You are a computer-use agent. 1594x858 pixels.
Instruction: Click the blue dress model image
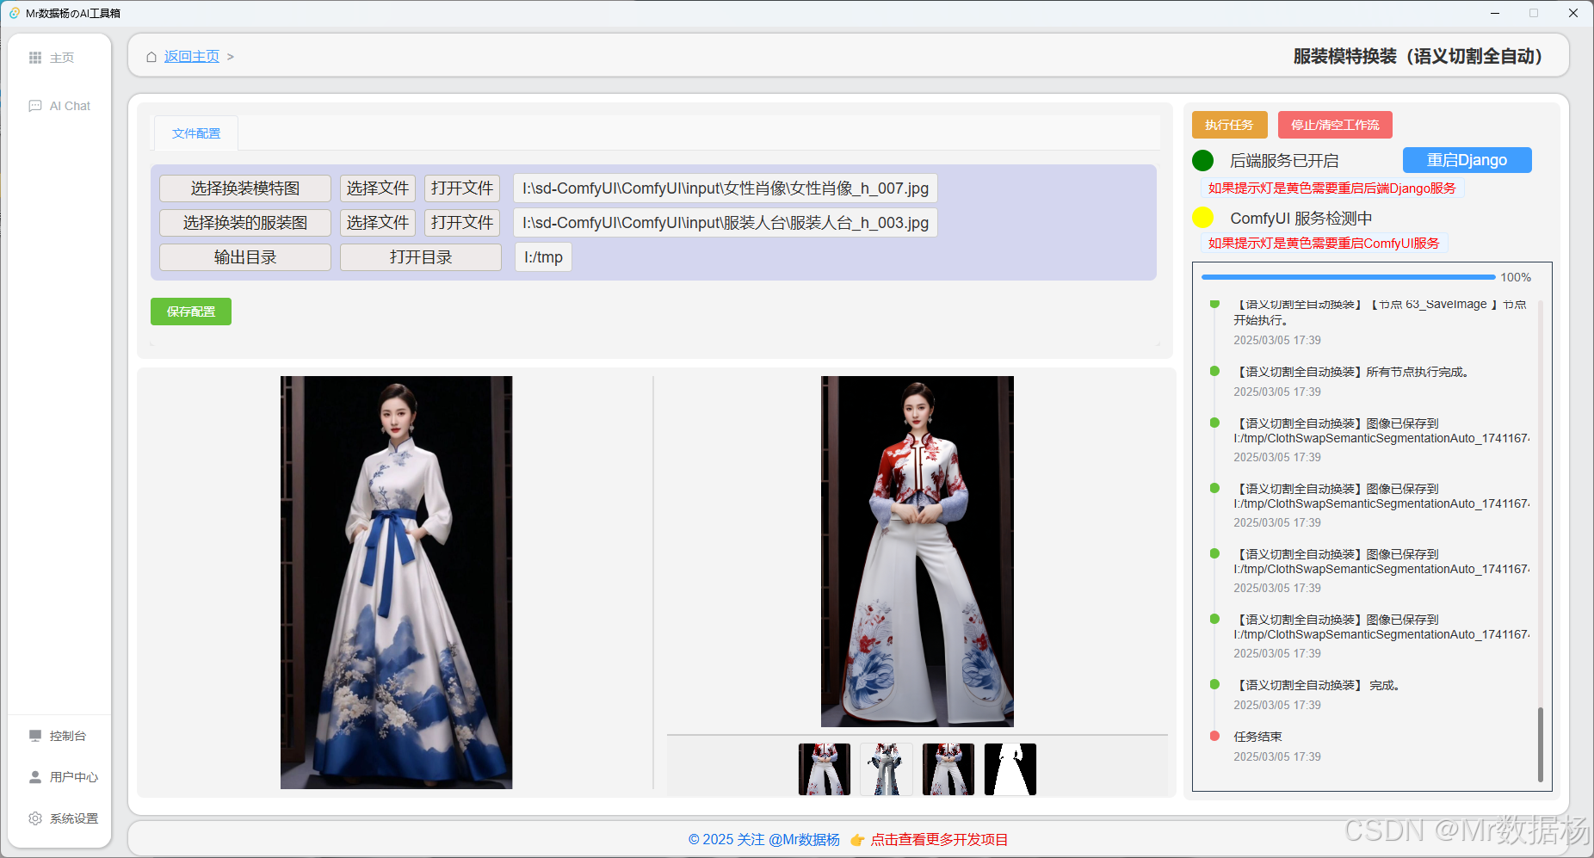coord(396,583)
